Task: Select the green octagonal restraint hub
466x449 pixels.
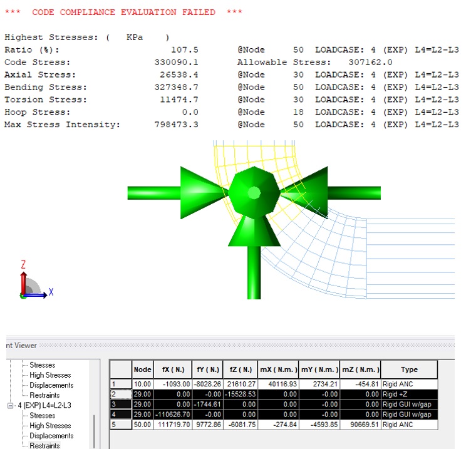Action: pos(254,192)
